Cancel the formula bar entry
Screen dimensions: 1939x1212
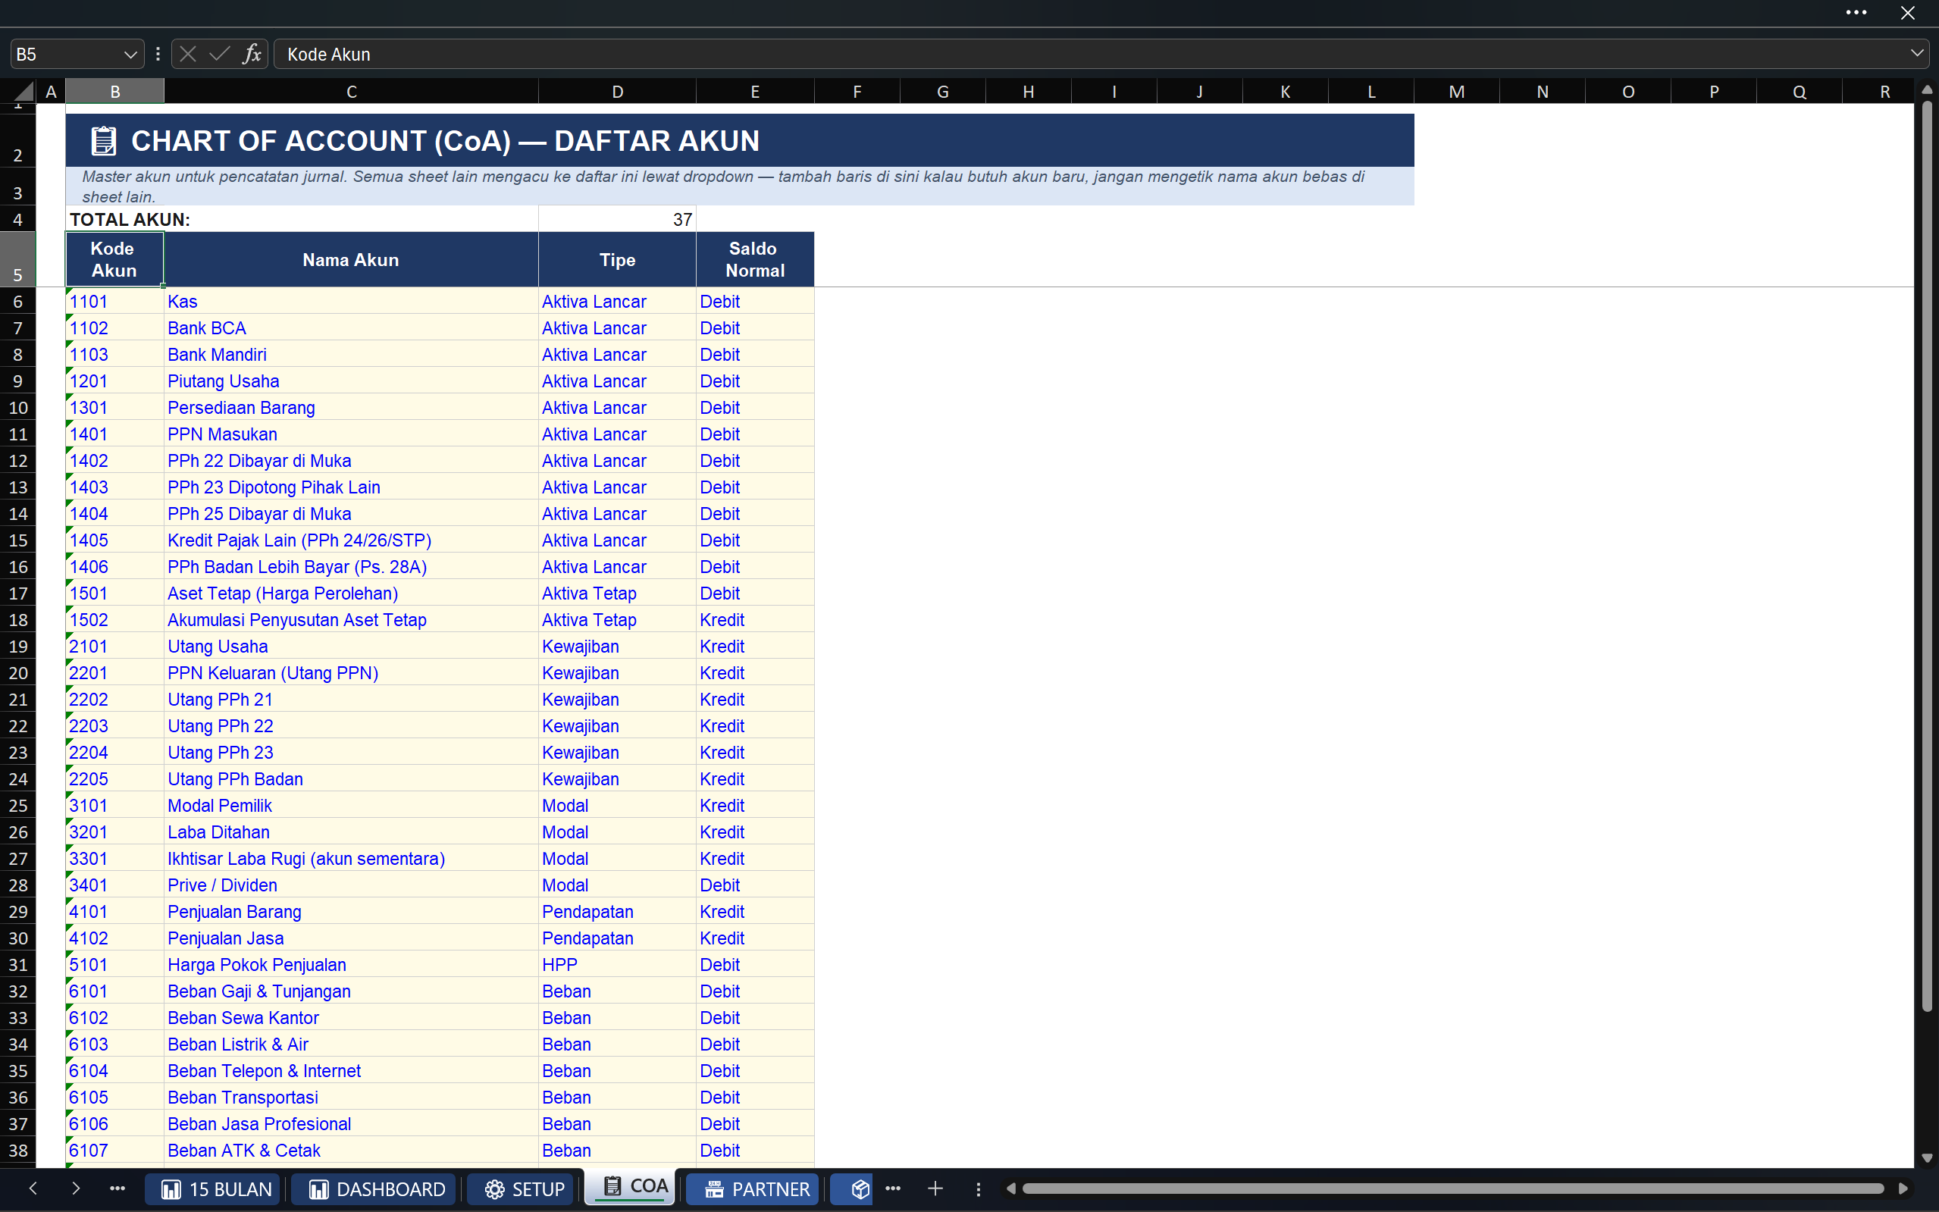[189, 54]
